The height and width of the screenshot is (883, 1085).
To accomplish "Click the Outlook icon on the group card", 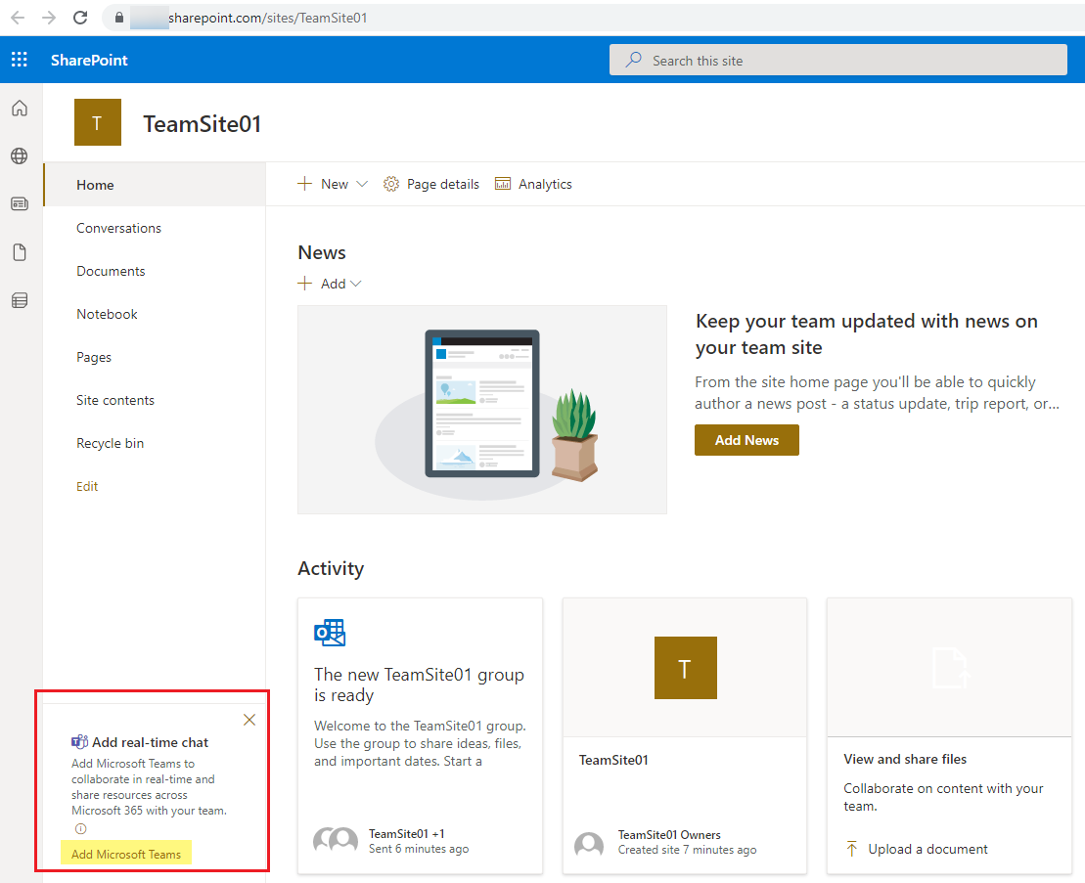I will (x=330, y=633).
